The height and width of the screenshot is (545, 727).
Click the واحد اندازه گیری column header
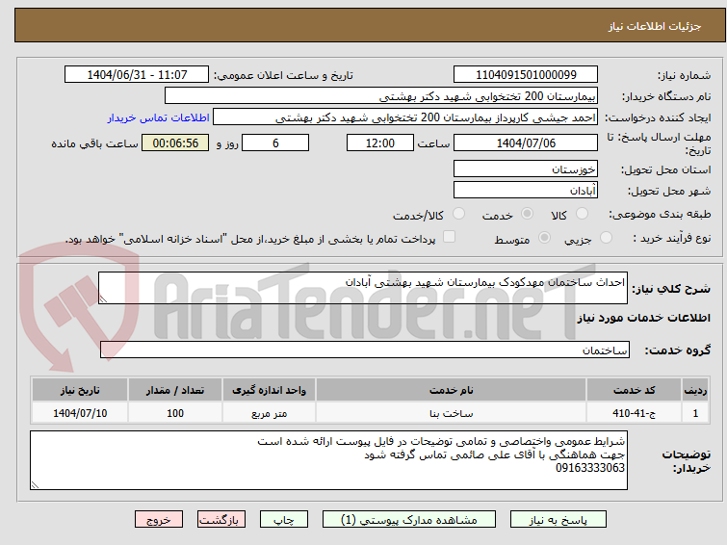pos(269,390)
